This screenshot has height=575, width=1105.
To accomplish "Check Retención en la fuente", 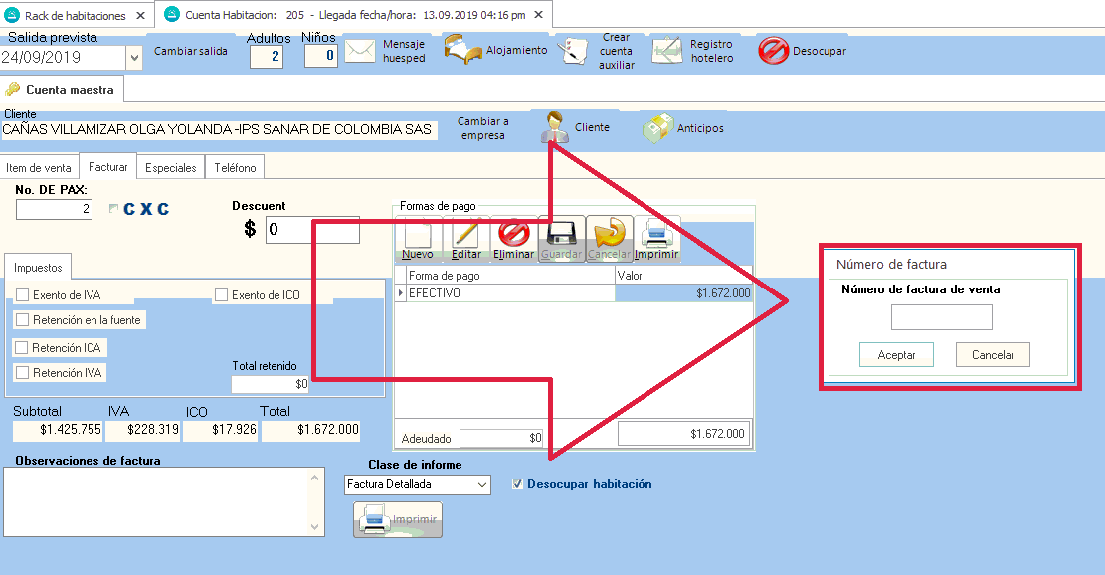I will pos(22,320).
